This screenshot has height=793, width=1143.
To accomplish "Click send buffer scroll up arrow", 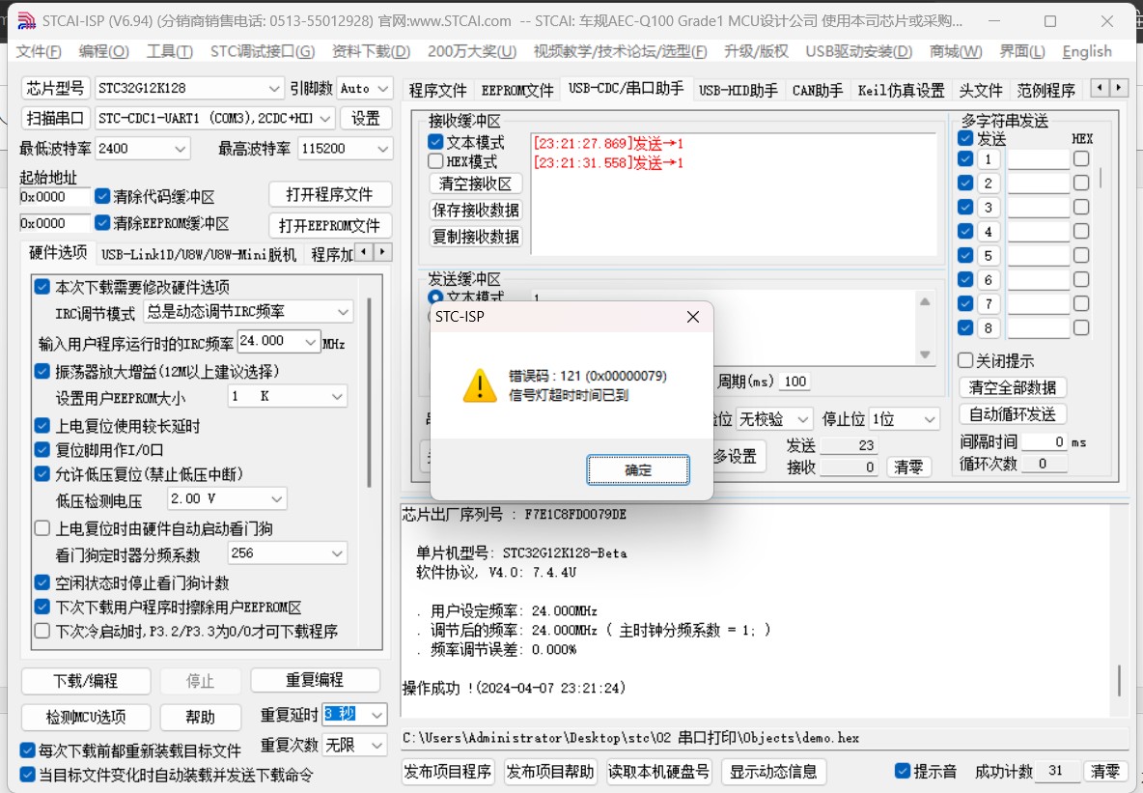I will pyautogui.click(x=924, y=301).
